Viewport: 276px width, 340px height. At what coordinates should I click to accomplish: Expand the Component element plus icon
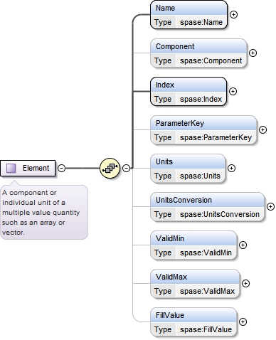(253, 53)
